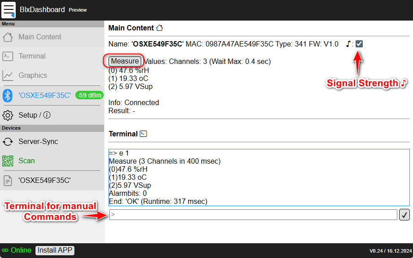Screen dimensions: 413x258
Task: Open the hamburger menu button
Action: pyautogui.click(x=9, y=10)
